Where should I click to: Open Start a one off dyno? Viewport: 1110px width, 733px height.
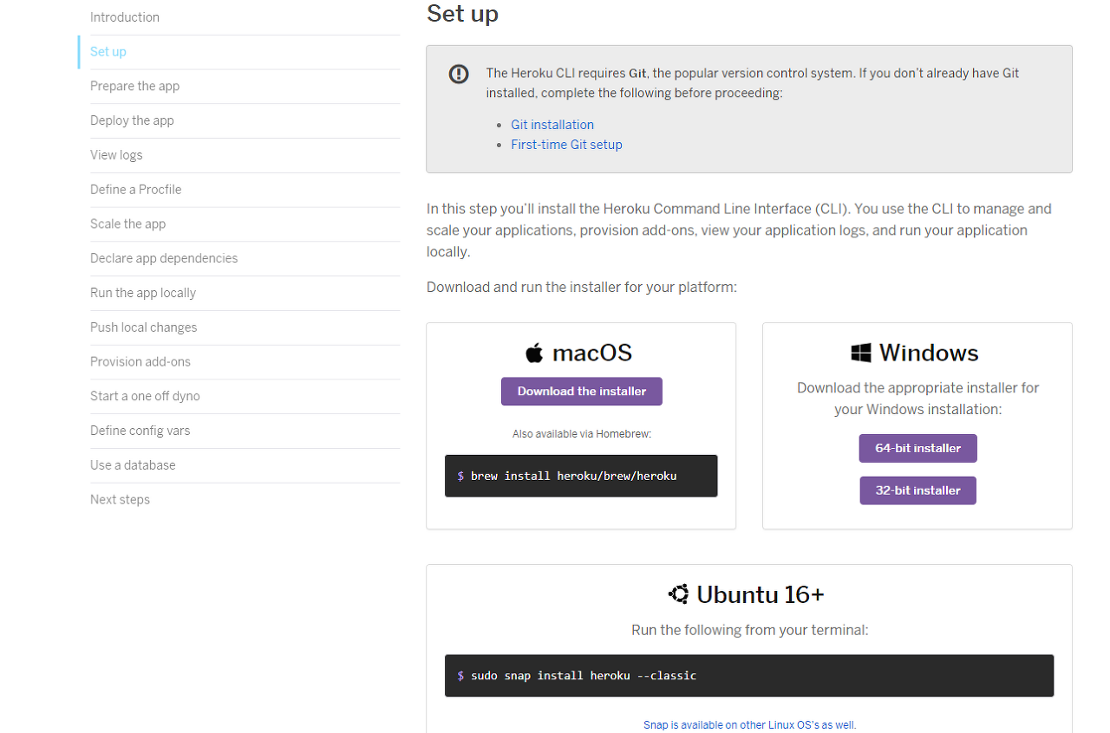(x=145, y=396)
